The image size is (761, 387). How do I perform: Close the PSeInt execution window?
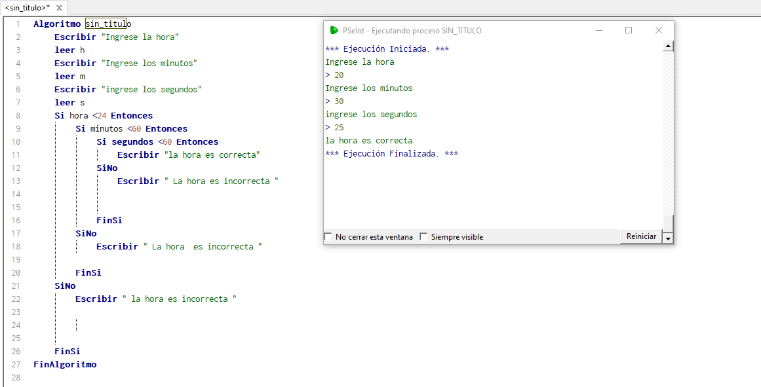659,30
